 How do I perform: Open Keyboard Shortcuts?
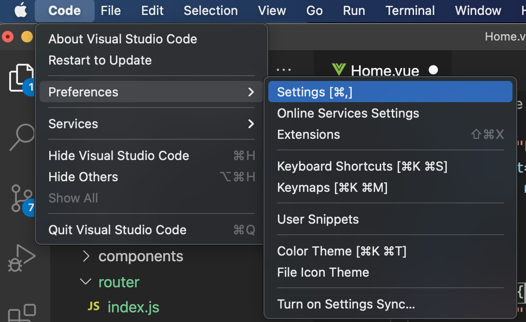coord(390,166)
